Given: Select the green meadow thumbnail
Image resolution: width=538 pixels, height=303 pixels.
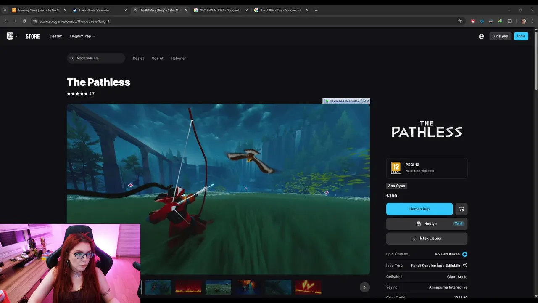Looking at the screenshot, I should pyautogui.click(x=218, y=287).
